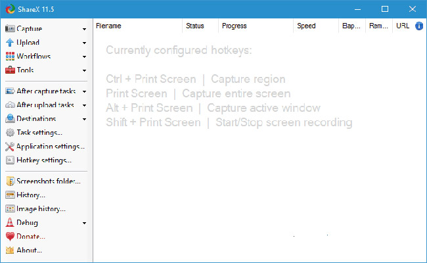
Task: Click the After capture tasks icon
Action: 10,91
